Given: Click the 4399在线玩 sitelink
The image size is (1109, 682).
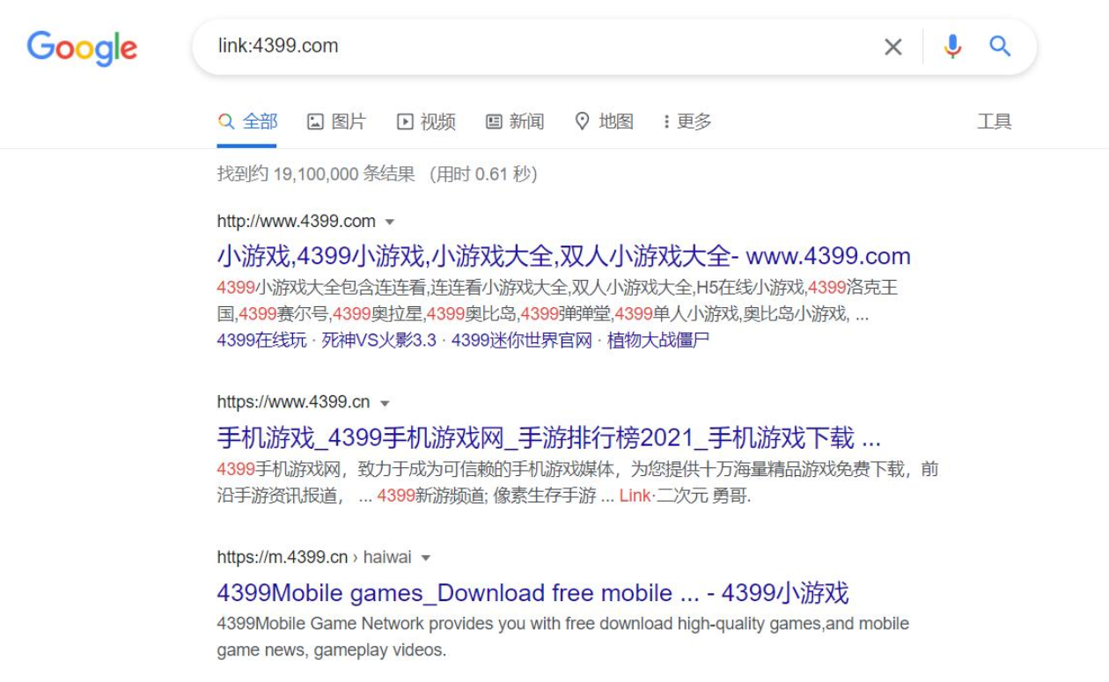Looking at the screenshot, I should [x=261, y=341].
